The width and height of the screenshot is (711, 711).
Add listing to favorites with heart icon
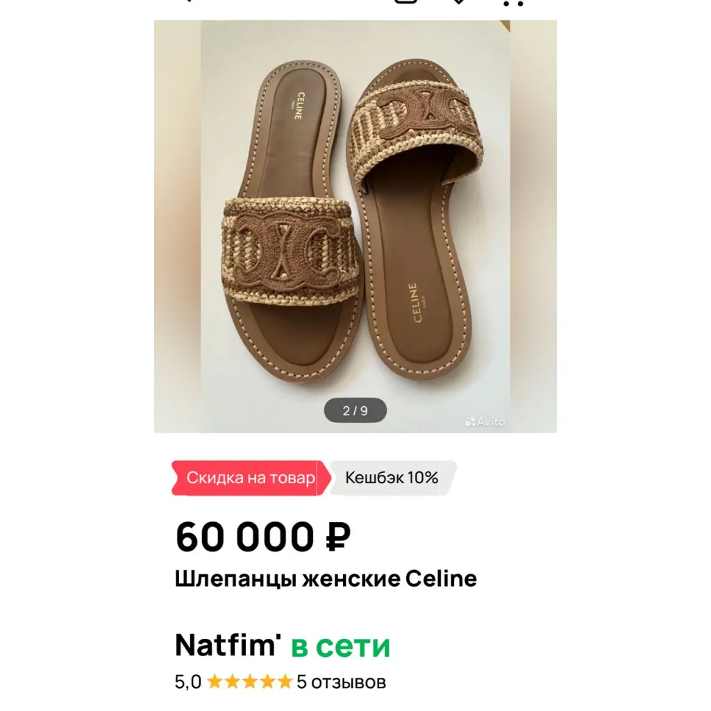(458, 1)
